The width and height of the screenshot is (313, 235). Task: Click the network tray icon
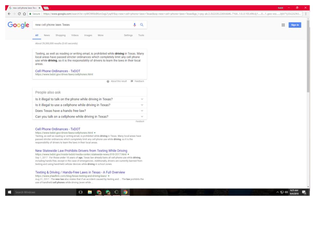[x=282, y=192]
